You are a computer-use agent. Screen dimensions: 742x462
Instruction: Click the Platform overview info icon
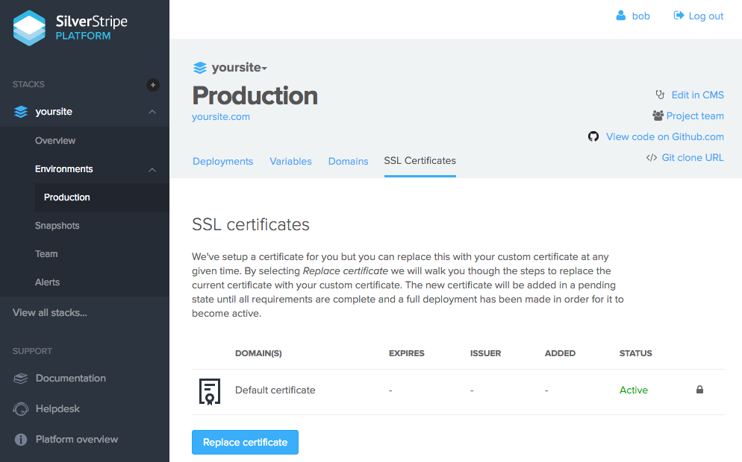[x=21, y=440]
